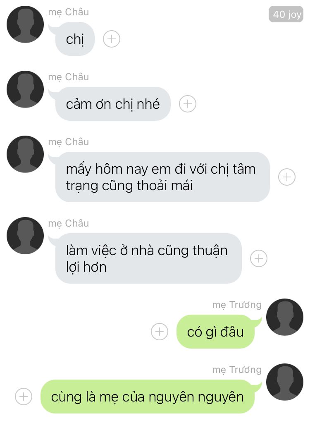Click the "mẹ Trương" name above "có gì đâu"
This screenshot has height=423, width=310.
(x=237, y=305)
